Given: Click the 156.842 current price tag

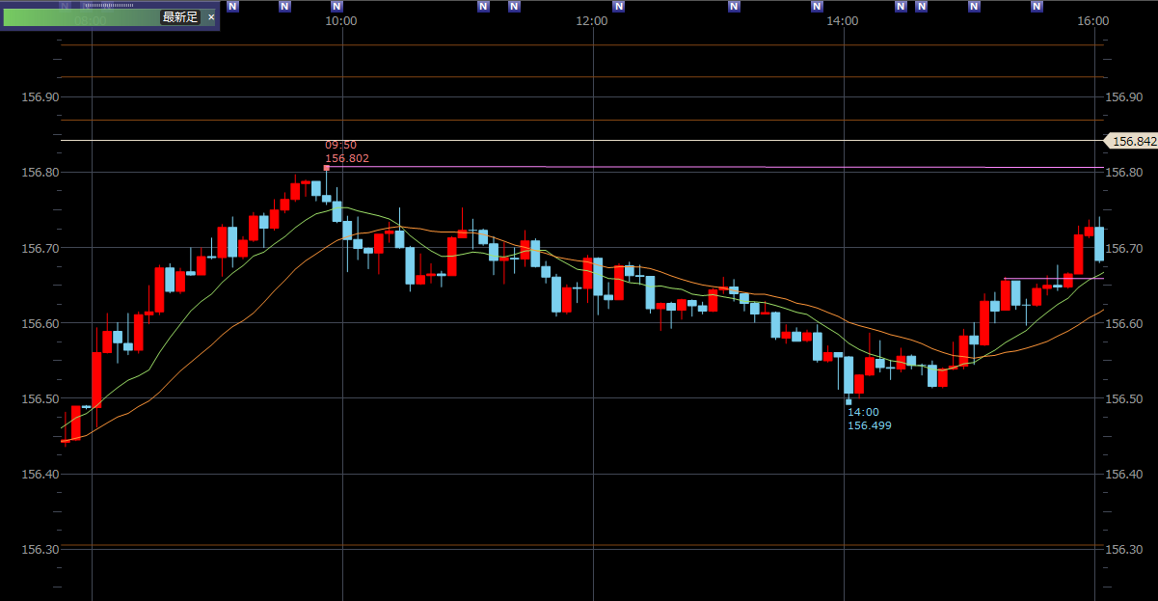Looking at the screenshot, I should [1132, 141].
